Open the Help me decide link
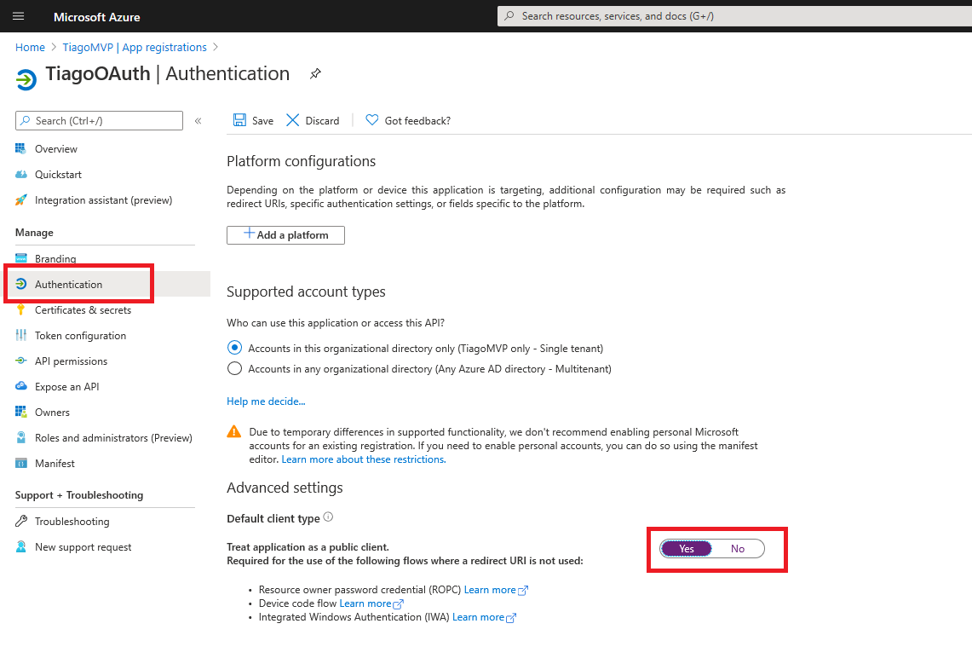The width and height of the screenshot is (972, 664). pos(266,401)
